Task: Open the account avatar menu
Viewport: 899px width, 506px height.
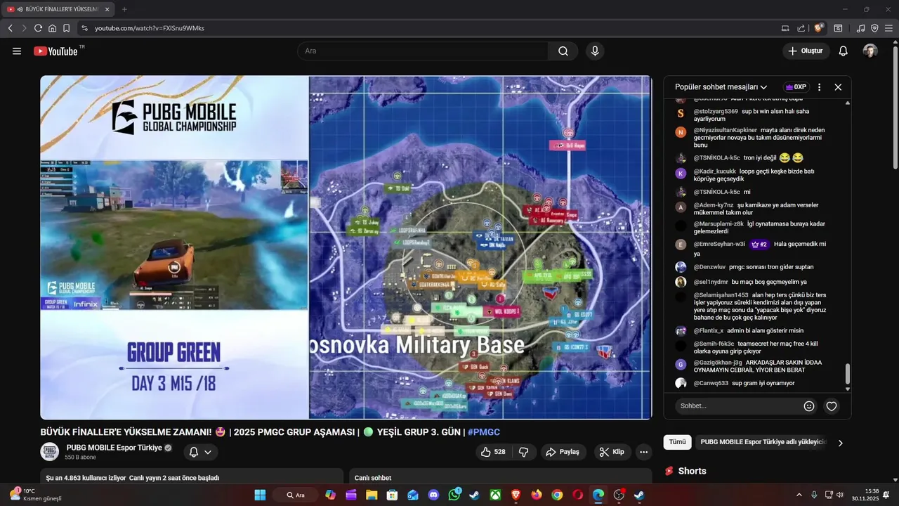Action: (870, 51)
